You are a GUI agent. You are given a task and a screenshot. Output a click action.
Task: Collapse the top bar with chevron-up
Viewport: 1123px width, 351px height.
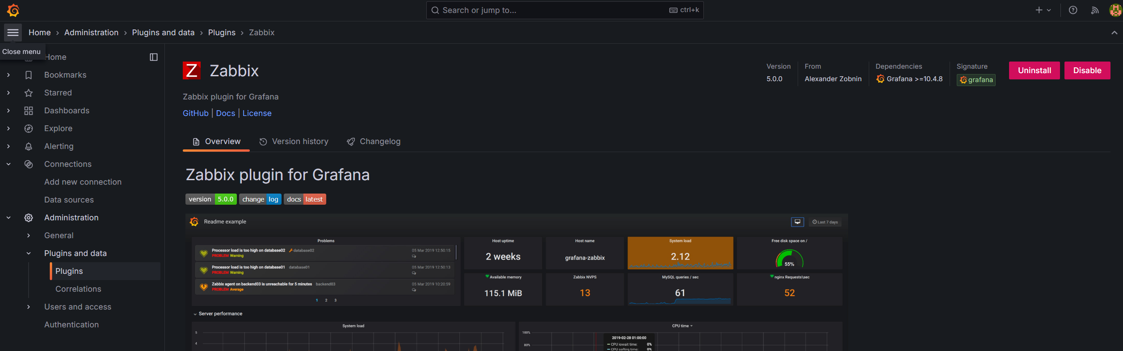1114,33
